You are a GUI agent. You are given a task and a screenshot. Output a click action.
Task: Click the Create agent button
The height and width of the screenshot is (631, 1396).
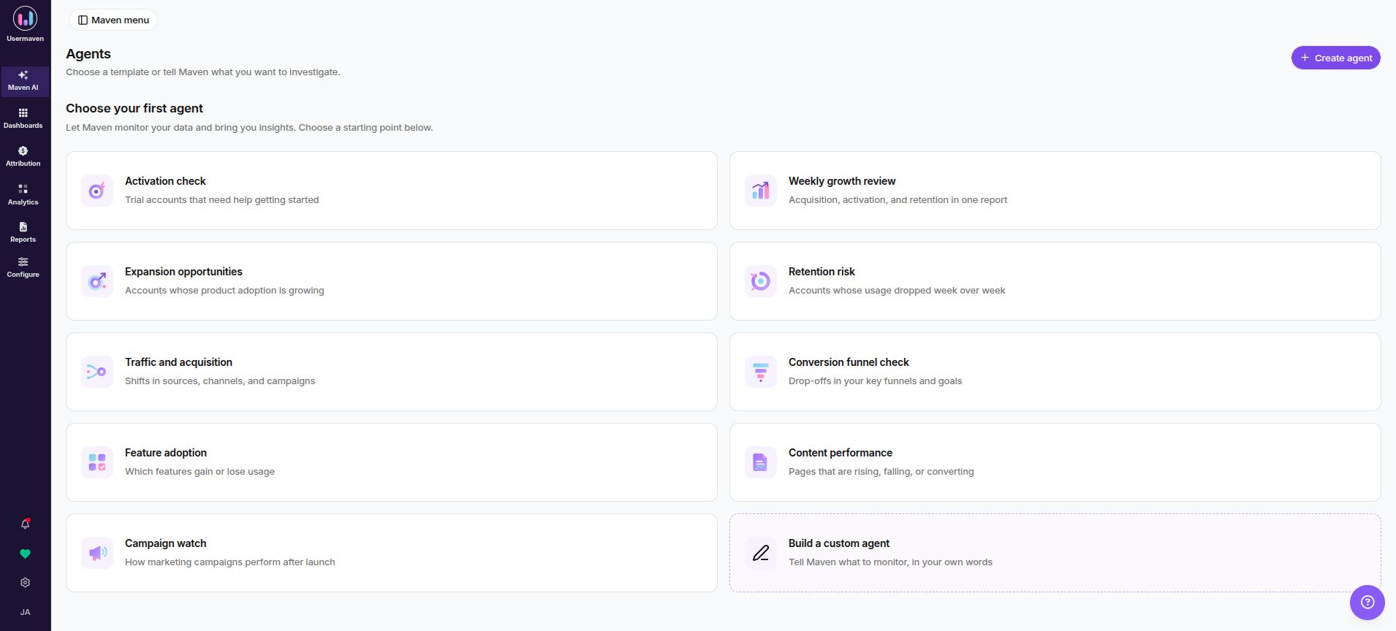[x=1335, y=58]
